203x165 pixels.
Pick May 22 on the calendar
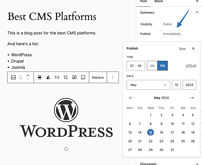point(151,141)
